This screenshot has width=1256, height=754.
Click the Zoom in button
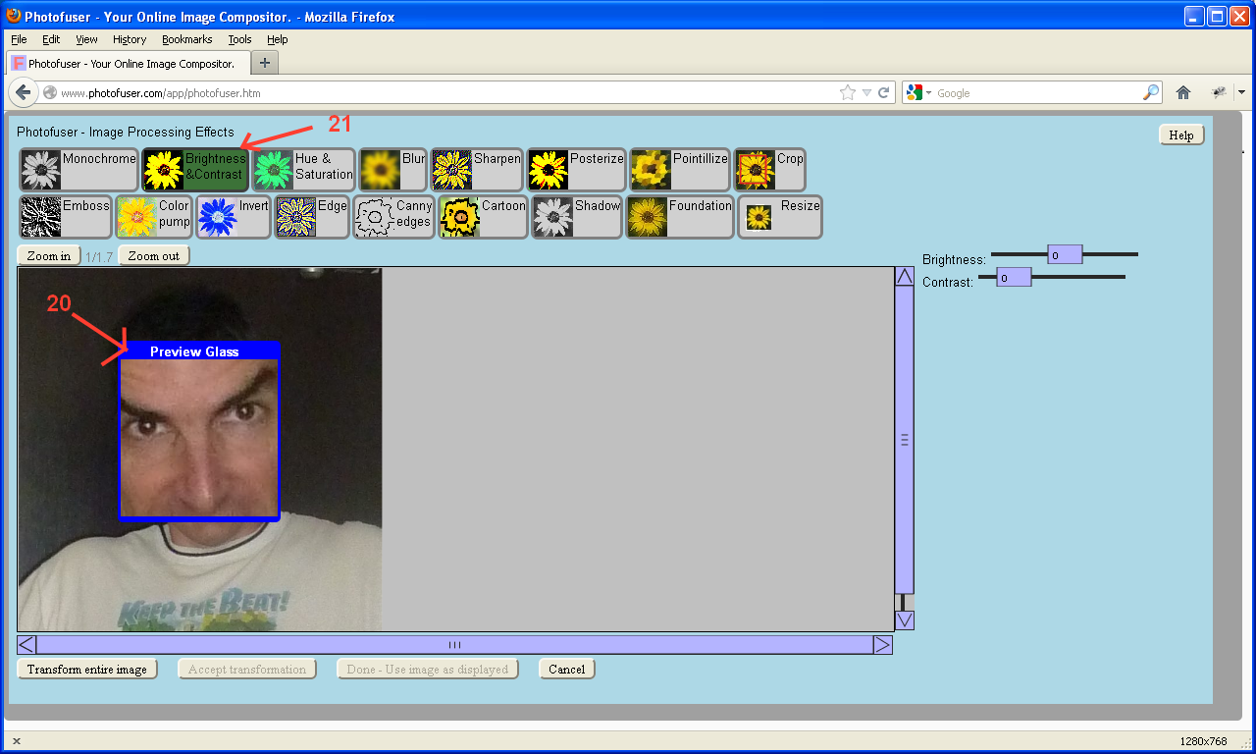point(49,256)
